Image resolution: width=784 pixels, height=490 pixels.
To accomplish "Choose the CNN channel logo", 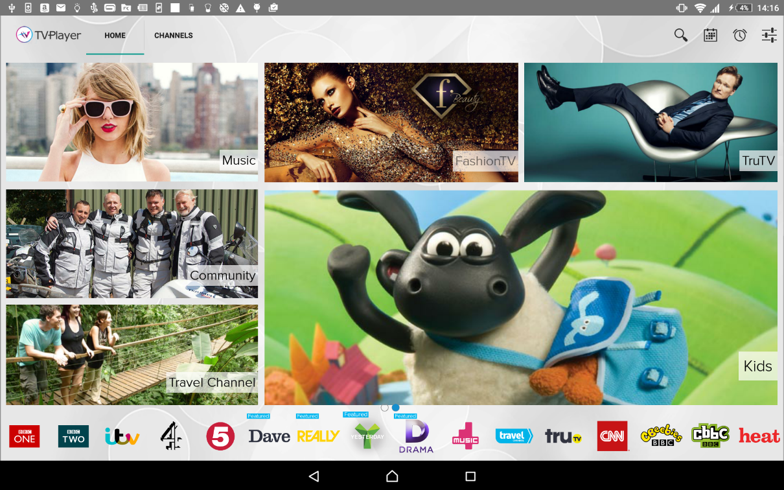I will [612, 436].
